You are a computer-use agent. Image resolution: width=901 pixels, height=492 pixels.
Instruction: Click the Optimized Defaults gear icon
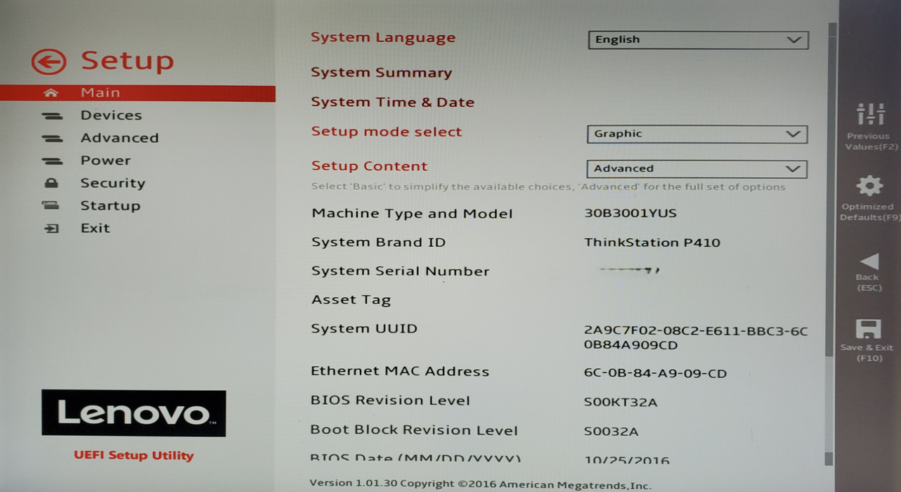[x=869, y=186]
